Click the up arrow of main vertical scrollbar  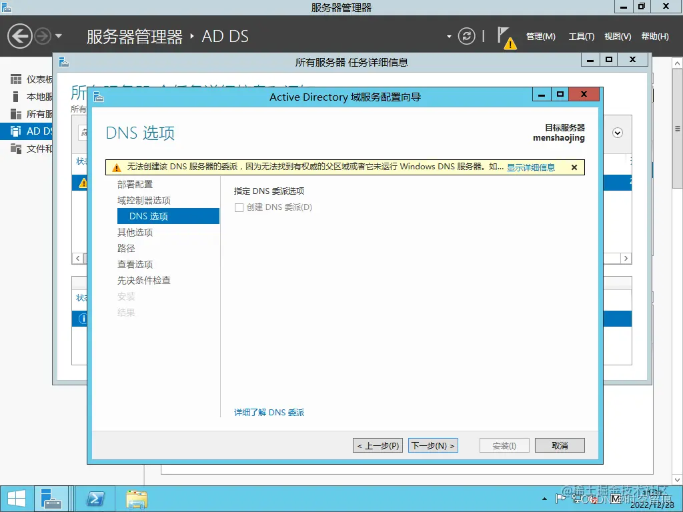678,63
